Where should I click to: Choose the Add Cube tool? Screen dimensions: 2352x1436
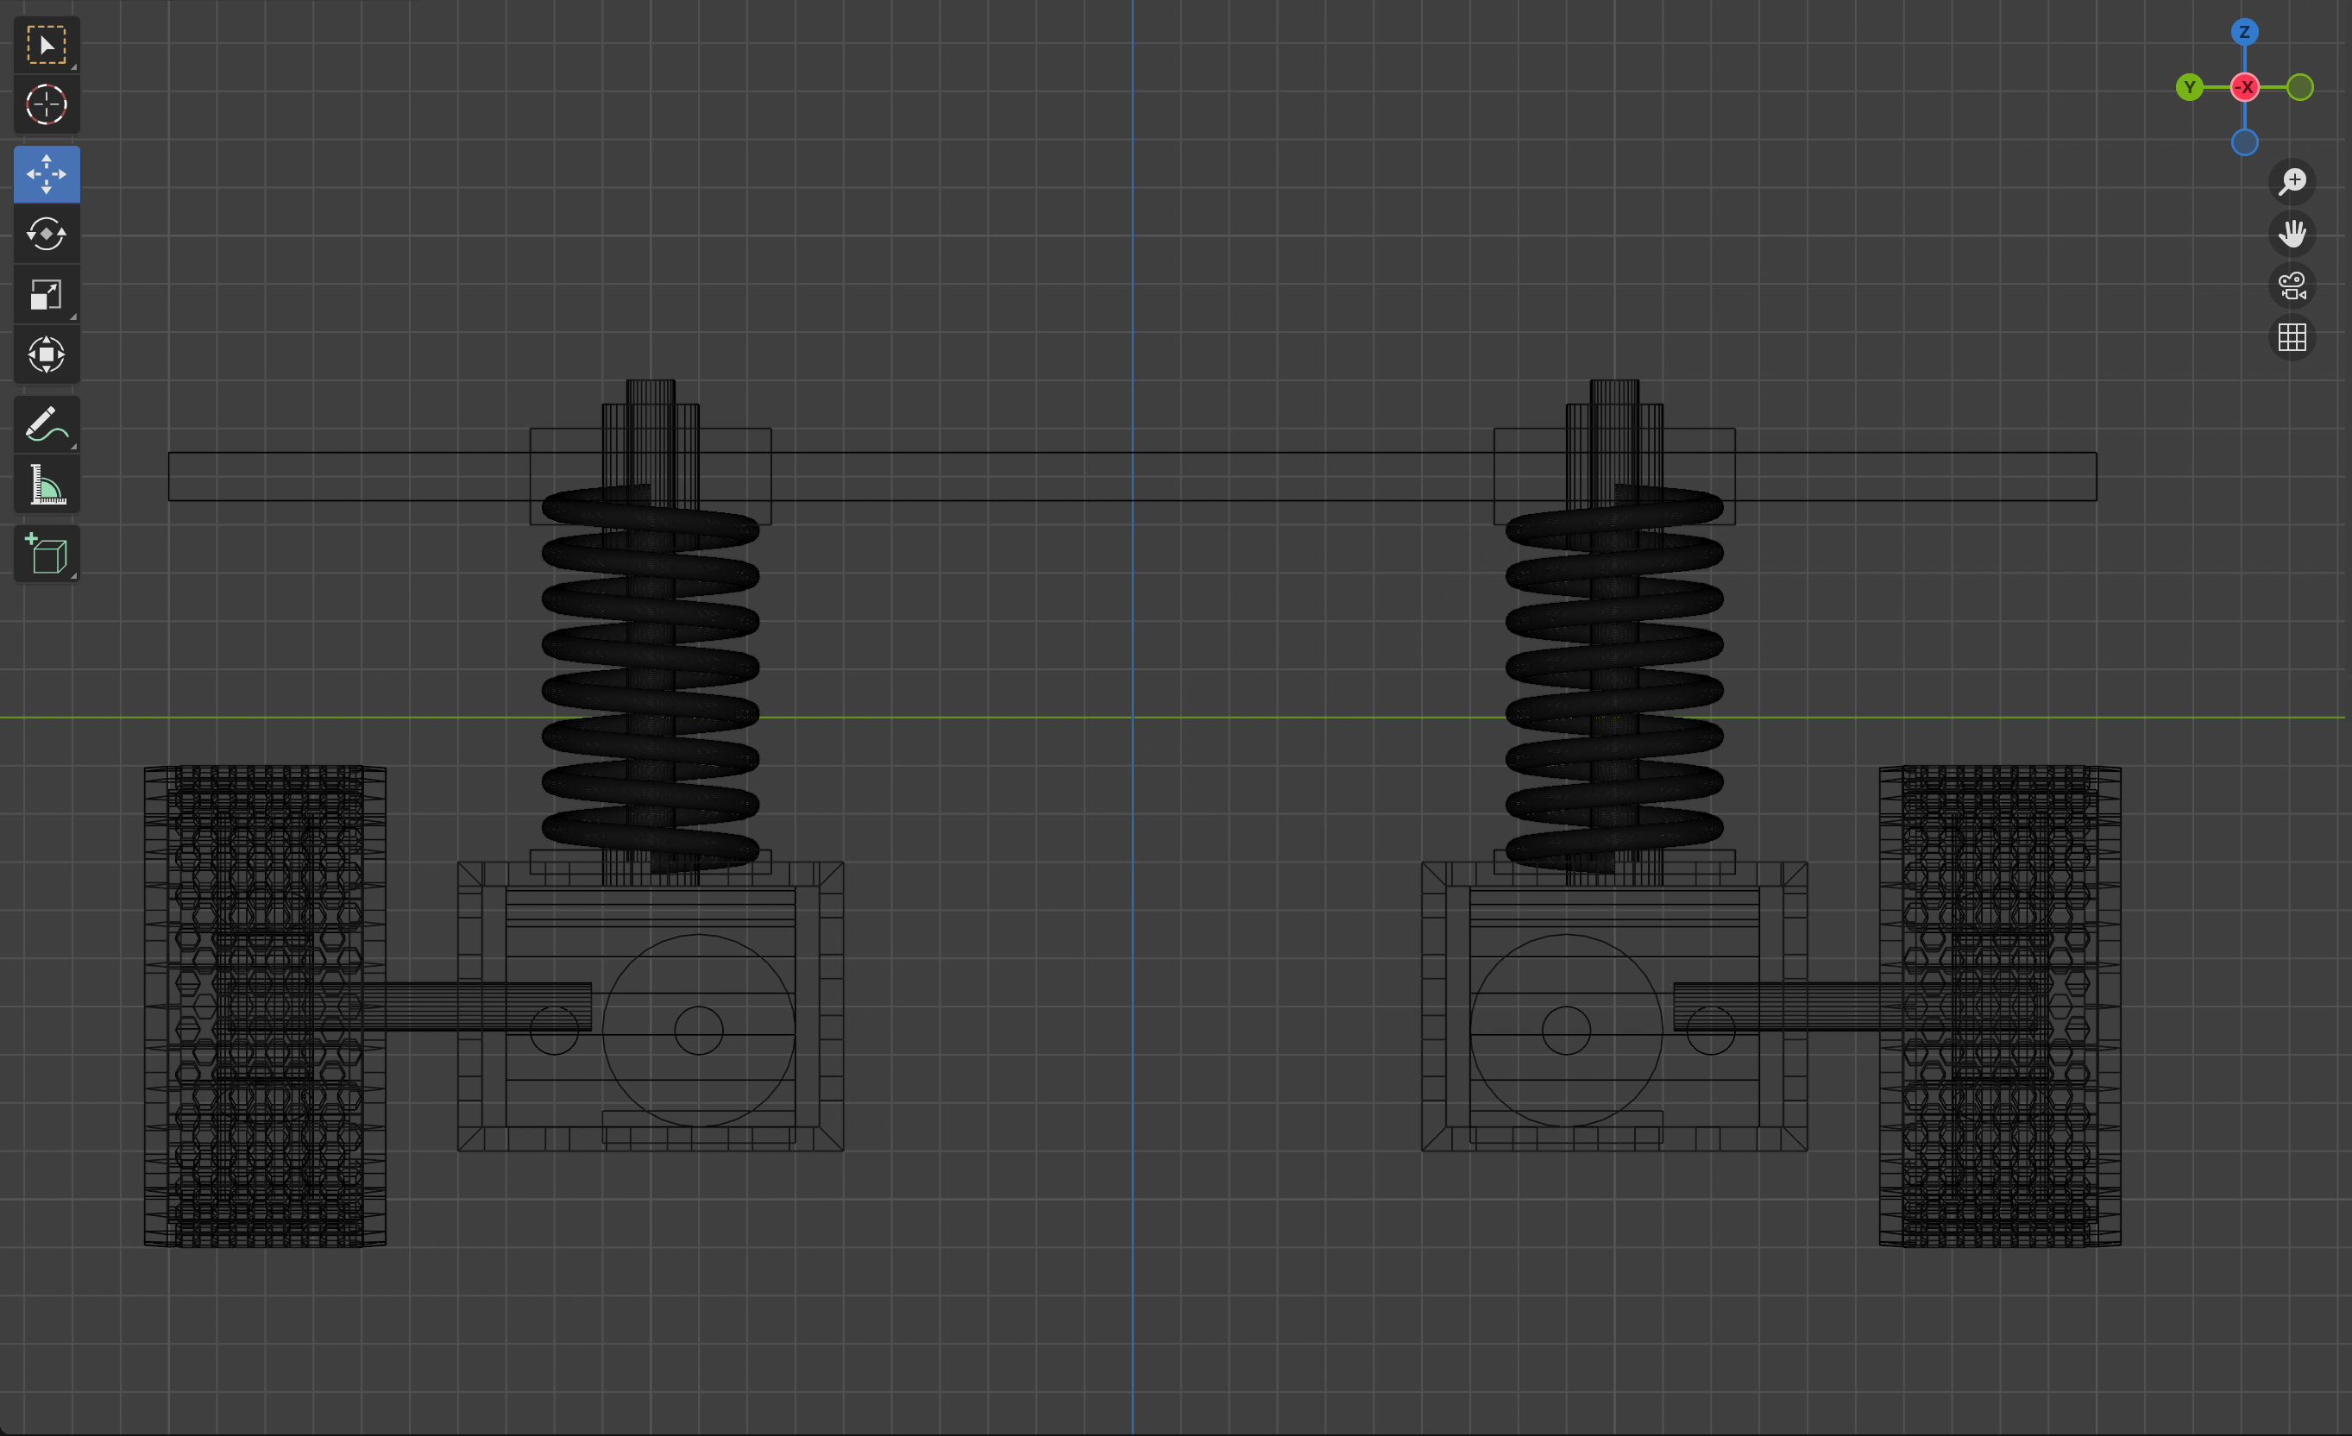46,555
